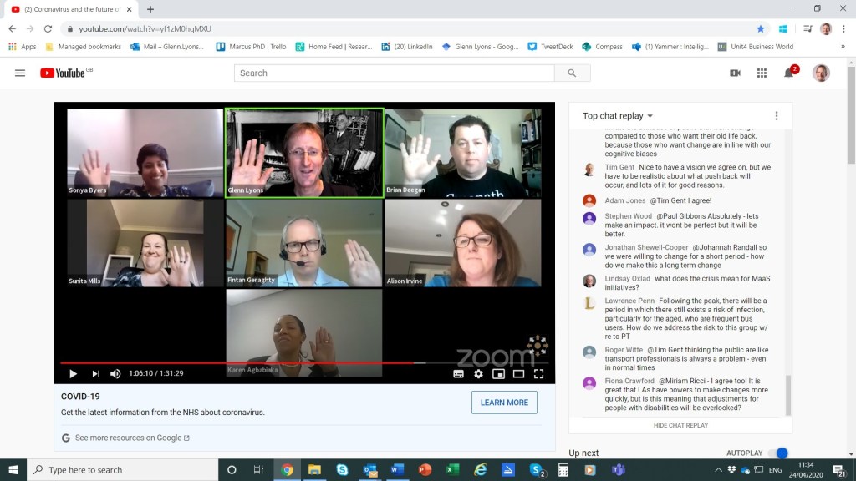Open YouTube apps grid

[762, 73]
